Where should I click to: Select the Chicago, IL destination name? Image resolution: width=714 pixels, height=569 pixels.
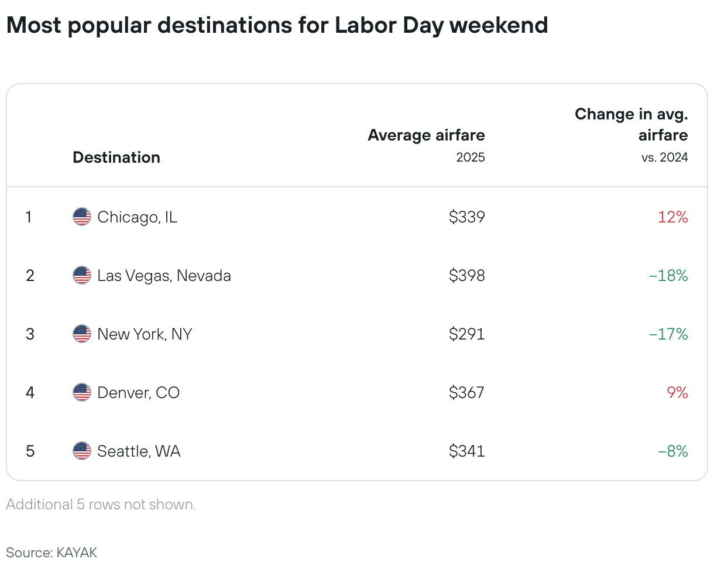pos(138,217)
